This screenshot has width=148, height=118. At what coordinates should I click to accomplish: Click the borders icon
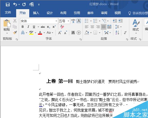pos(95,33)
